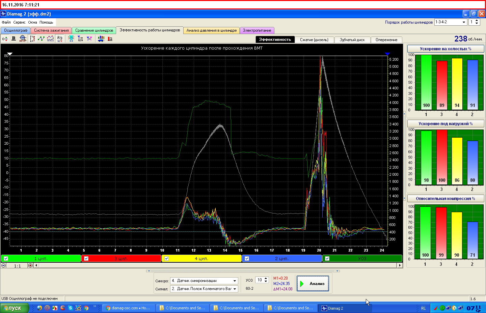Launch Skype from the quick launch bar
The height and width of the screenshot is (313, 486).
pos(71,308)
